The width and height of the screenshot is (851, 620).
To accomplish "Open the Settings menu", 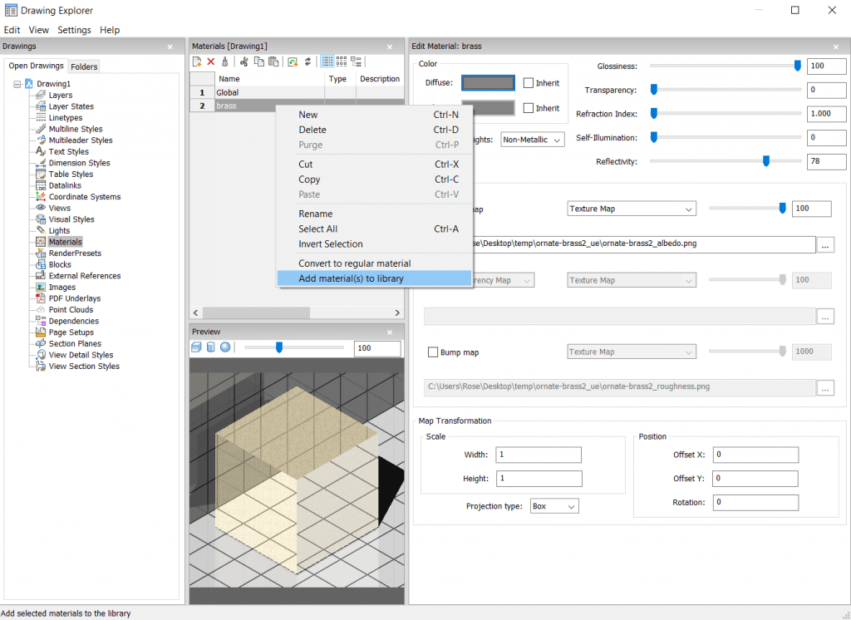I will [74, 29].
